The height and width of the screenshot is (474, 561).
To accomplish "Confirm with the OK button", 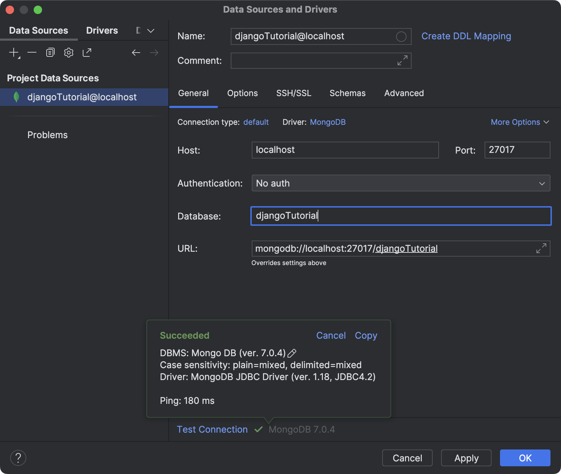I will 525,458.
